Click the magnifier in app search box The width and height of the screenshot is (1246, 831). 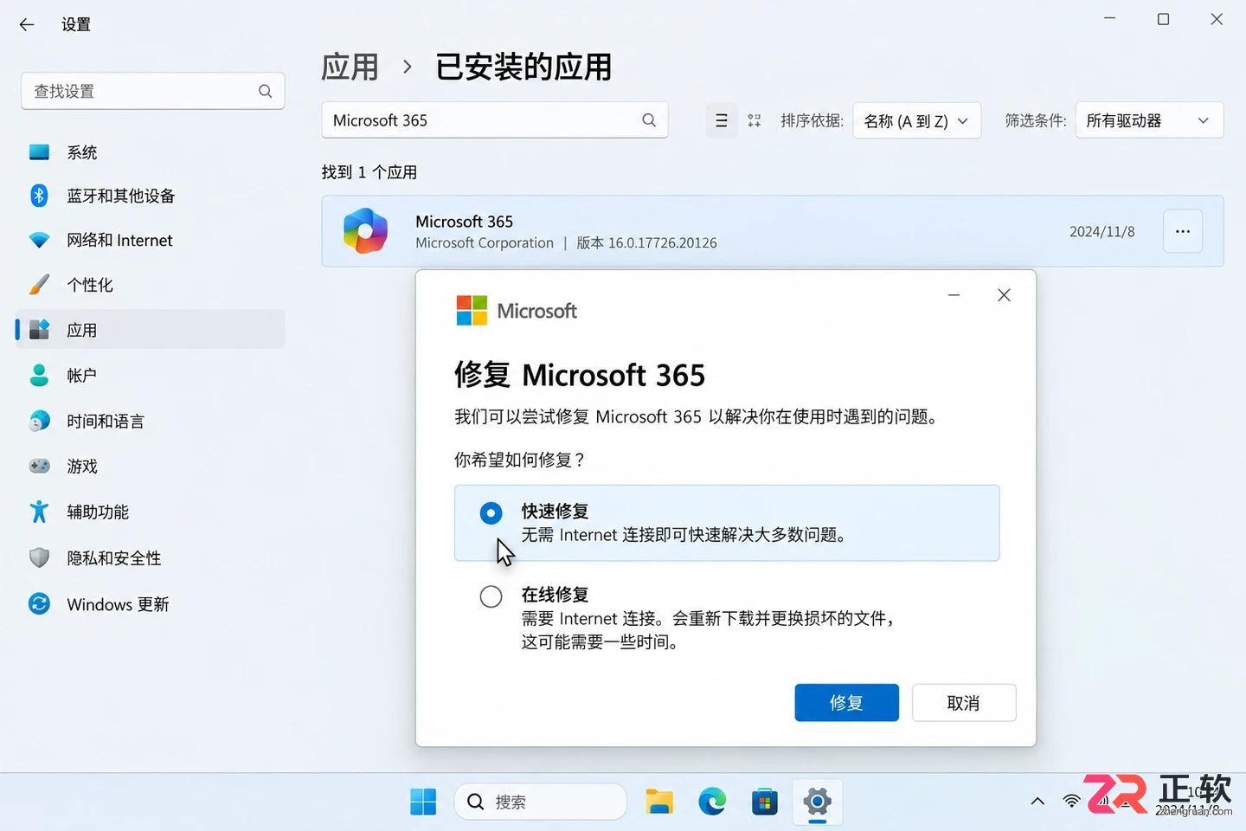(649, 120)
